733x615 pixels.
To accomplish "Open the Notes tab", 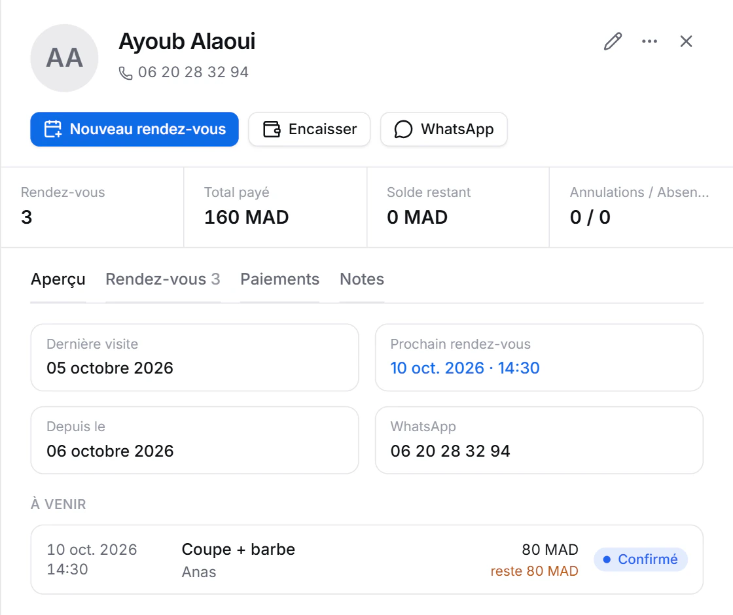I will tap(362, 279).
